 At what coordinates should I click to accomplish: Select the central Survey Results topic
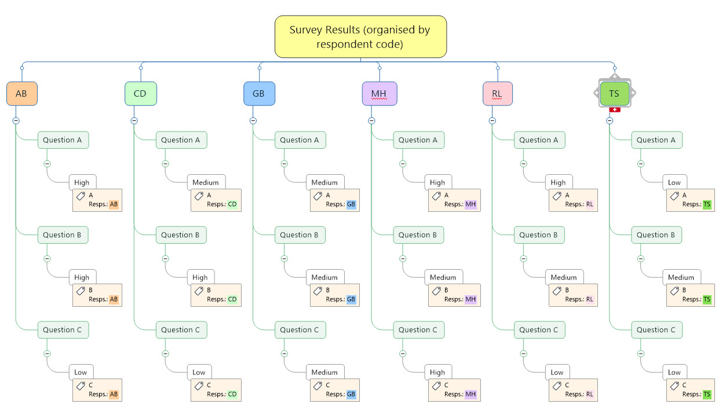(360, 37)
